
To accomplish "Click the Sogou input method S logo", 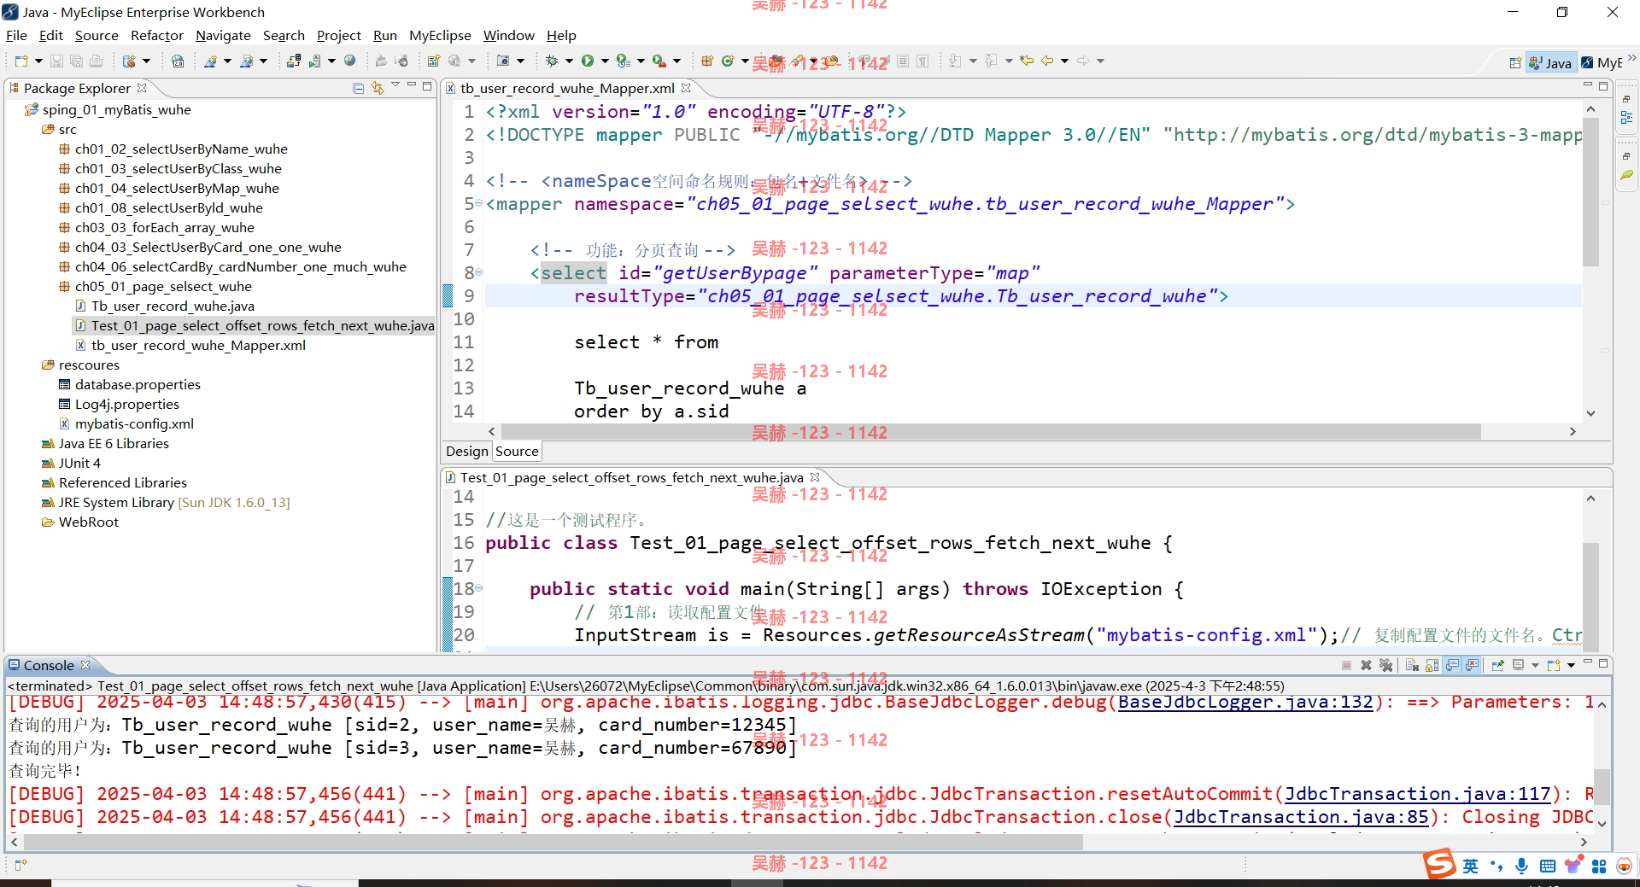I will click(1439, 865).
